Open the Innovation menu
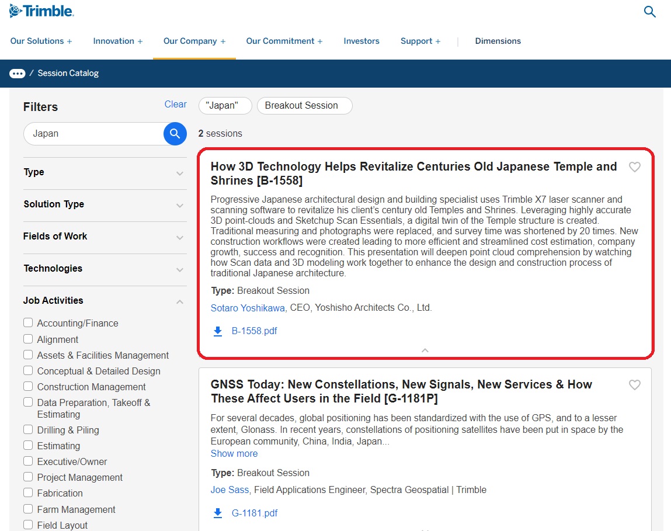 click(x=118, y=41)
